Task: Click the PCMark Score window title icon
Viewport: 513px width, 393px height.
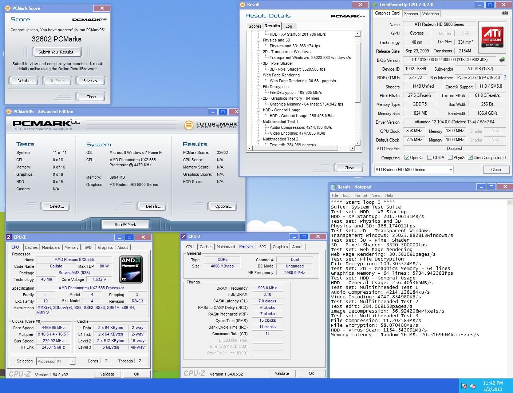Action: 8,8
